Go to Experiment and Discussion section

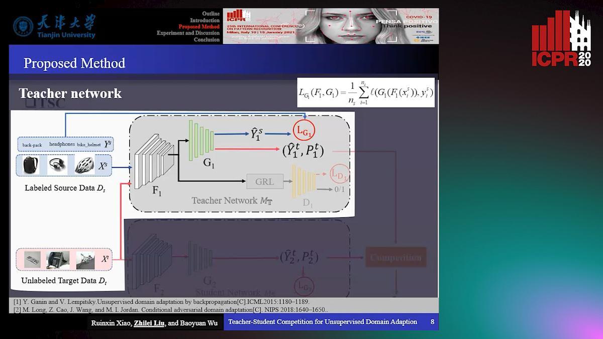tap(188, 33)
